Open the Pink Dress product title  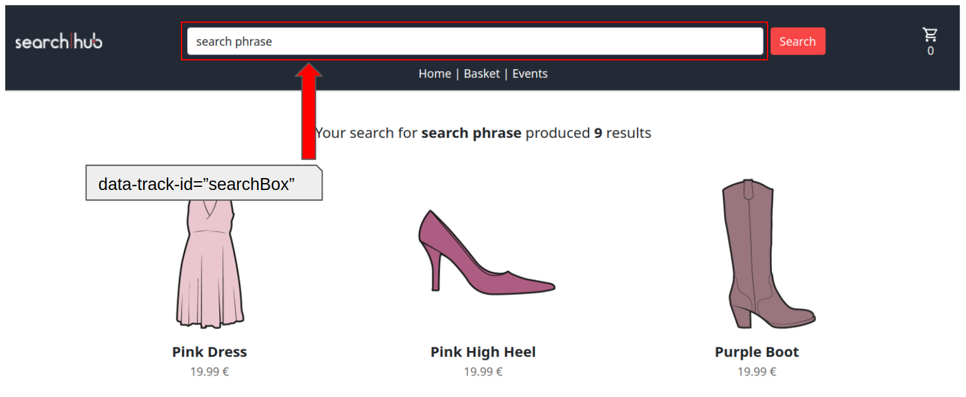tap(210, 352)
